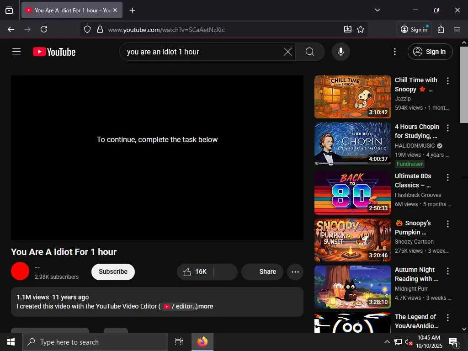The image size is (468, 351).
Task: Click the video player area
Action: click(x=157, y=157)
